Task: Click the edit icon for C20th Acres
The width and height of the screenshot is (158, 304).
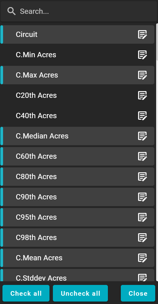Action: (142, 95)
